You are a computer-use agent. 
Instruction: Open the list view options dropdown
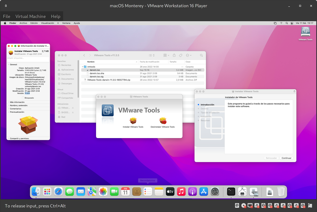pyautogui.click(x=152, y=55)
